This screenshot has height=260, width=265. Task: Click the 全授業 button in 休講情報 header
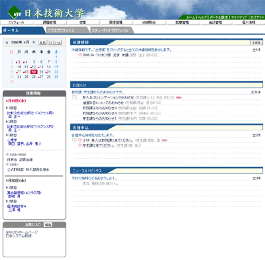[x=256, y=42]
